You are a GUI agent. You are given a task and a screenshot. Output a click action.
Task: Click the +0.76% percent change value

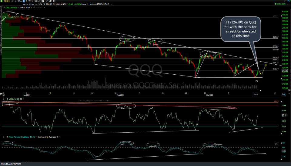(x=77, y=4)
